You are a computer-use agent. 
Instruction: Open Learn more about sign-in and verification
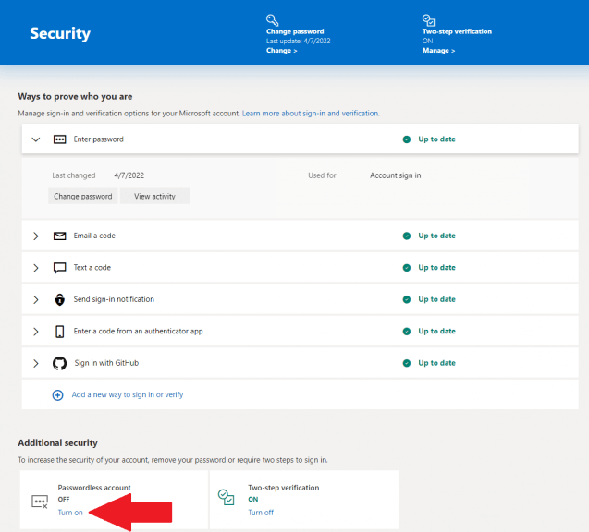click(311, 114)
